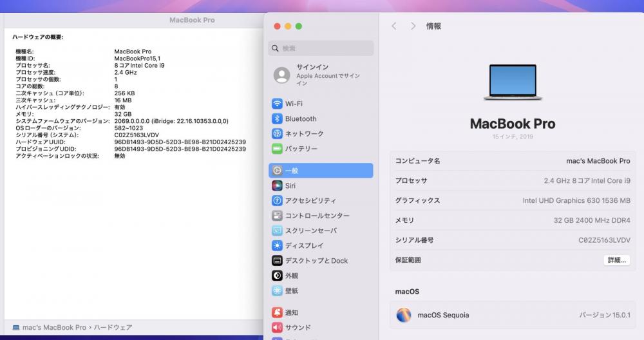The image size is (644, 340).
Task: Select デスクトップとDock label in sidebar
Action: 316,261
